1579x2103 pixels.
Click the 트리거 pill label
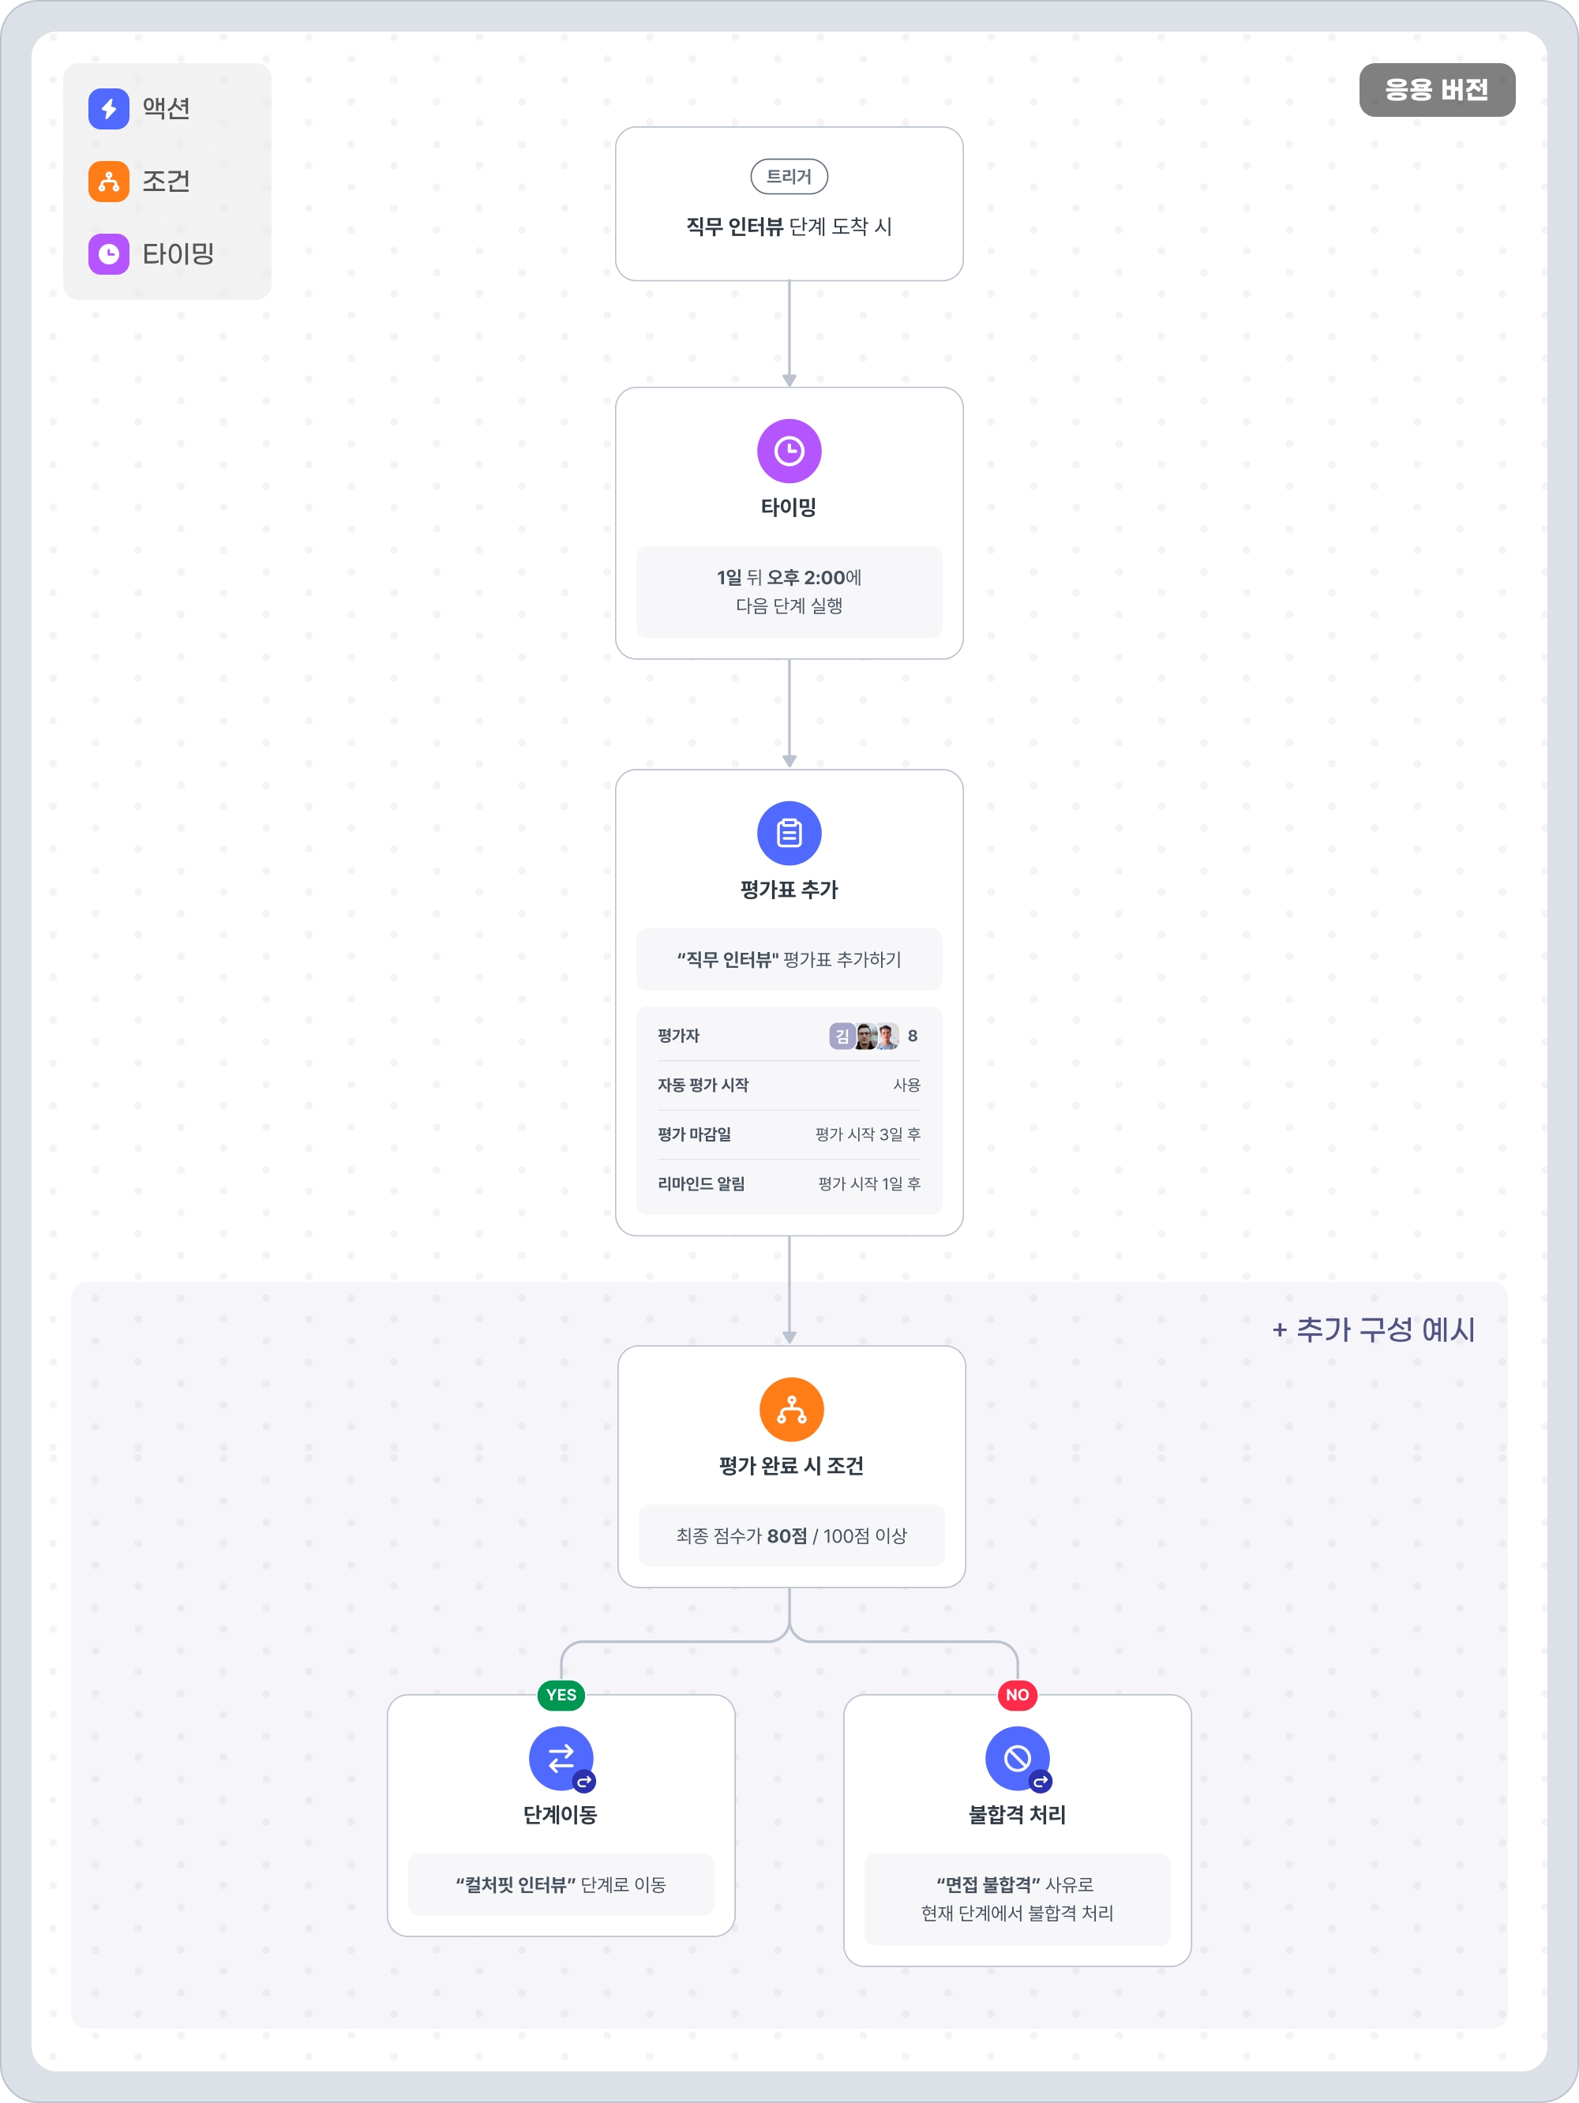(x=789, y=177)
